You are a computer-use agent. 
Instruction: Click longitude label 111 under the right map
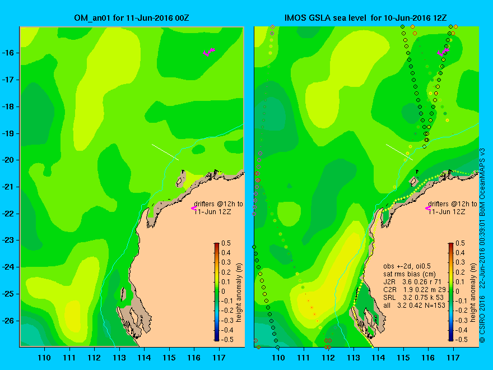304,358
